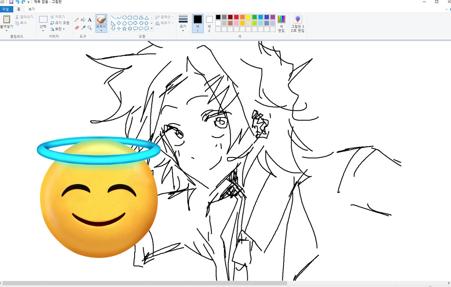
Task: Open the Rotate (회전) dropdown
Action: tap(58, 29)
